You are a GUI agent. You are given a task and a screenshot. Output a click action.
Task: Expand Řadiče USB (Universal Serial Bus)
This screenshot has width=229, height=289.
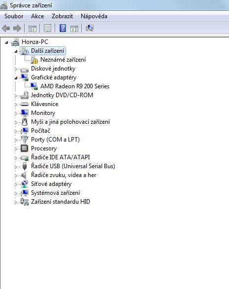(16, 167)
